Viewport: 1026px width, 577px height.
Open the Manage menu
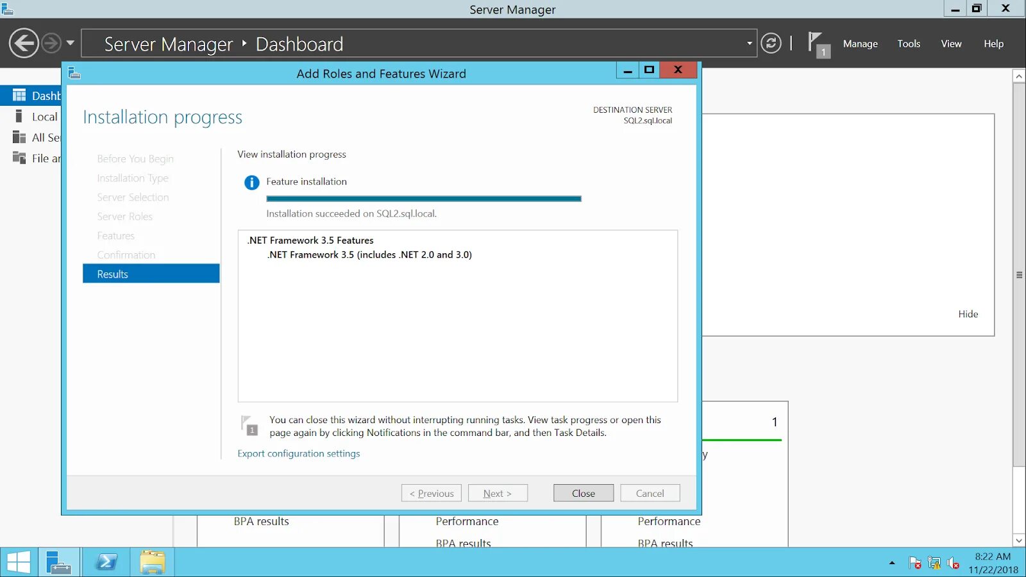click(x=860, y=44)
